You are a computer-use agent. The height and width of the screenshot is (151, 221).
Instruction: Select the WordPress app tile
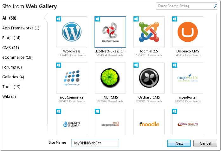coord(72,32)
